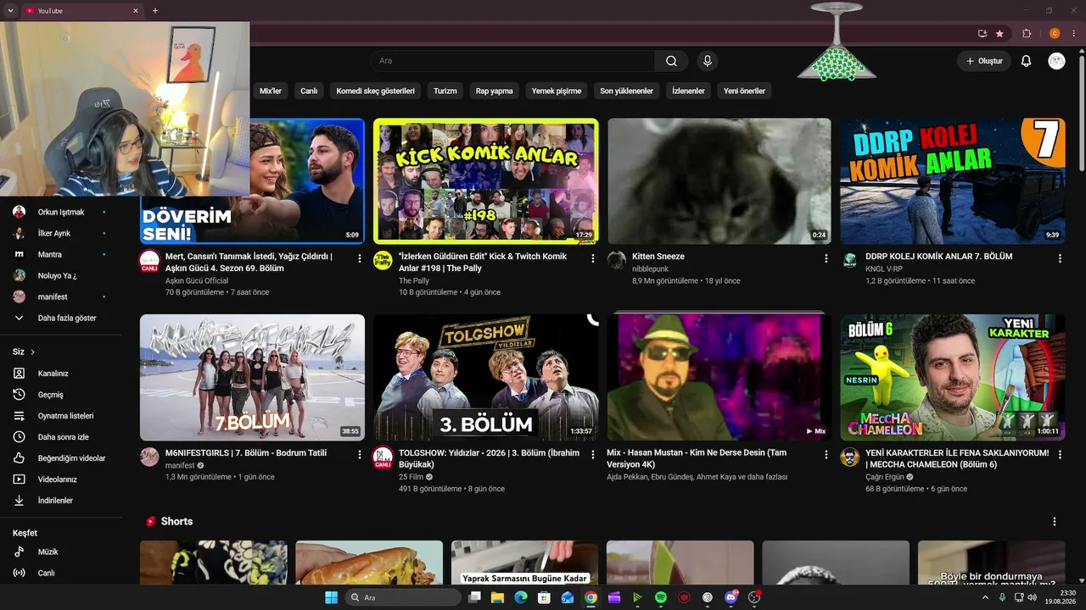Select the Rap yapma filter chip

pos(495,91)
